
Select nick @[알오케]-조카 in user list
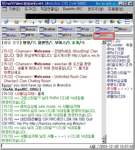click(x=119, y=65)
